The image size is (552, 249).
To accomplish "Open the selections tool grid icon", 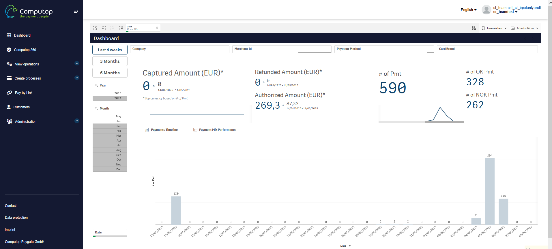I will (474, 28).
